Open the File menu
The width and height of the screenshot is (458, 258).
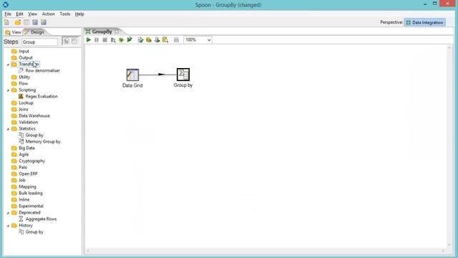[8, 14]
